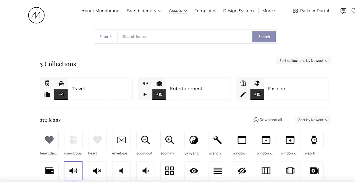The height and width of the screenshot is (182, 355).
Task: Select the video camera icon tile
Action: [314, 170]
